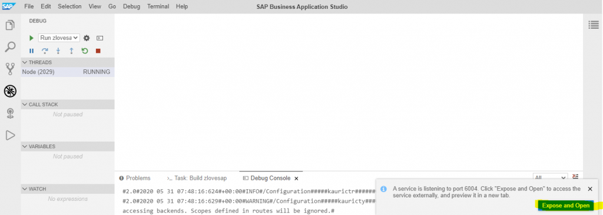
Task: Open the Search magnifier in sidebar
Action: (x=10, y=47)
